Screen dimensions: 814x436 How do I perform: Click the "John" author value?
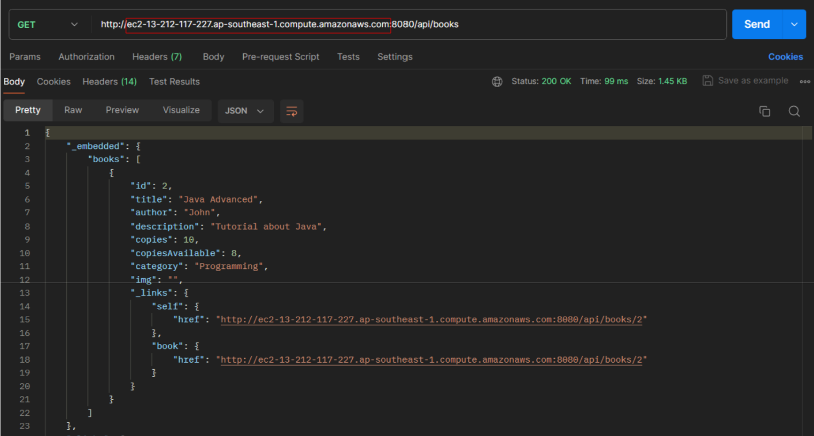[x=199, y=213]
